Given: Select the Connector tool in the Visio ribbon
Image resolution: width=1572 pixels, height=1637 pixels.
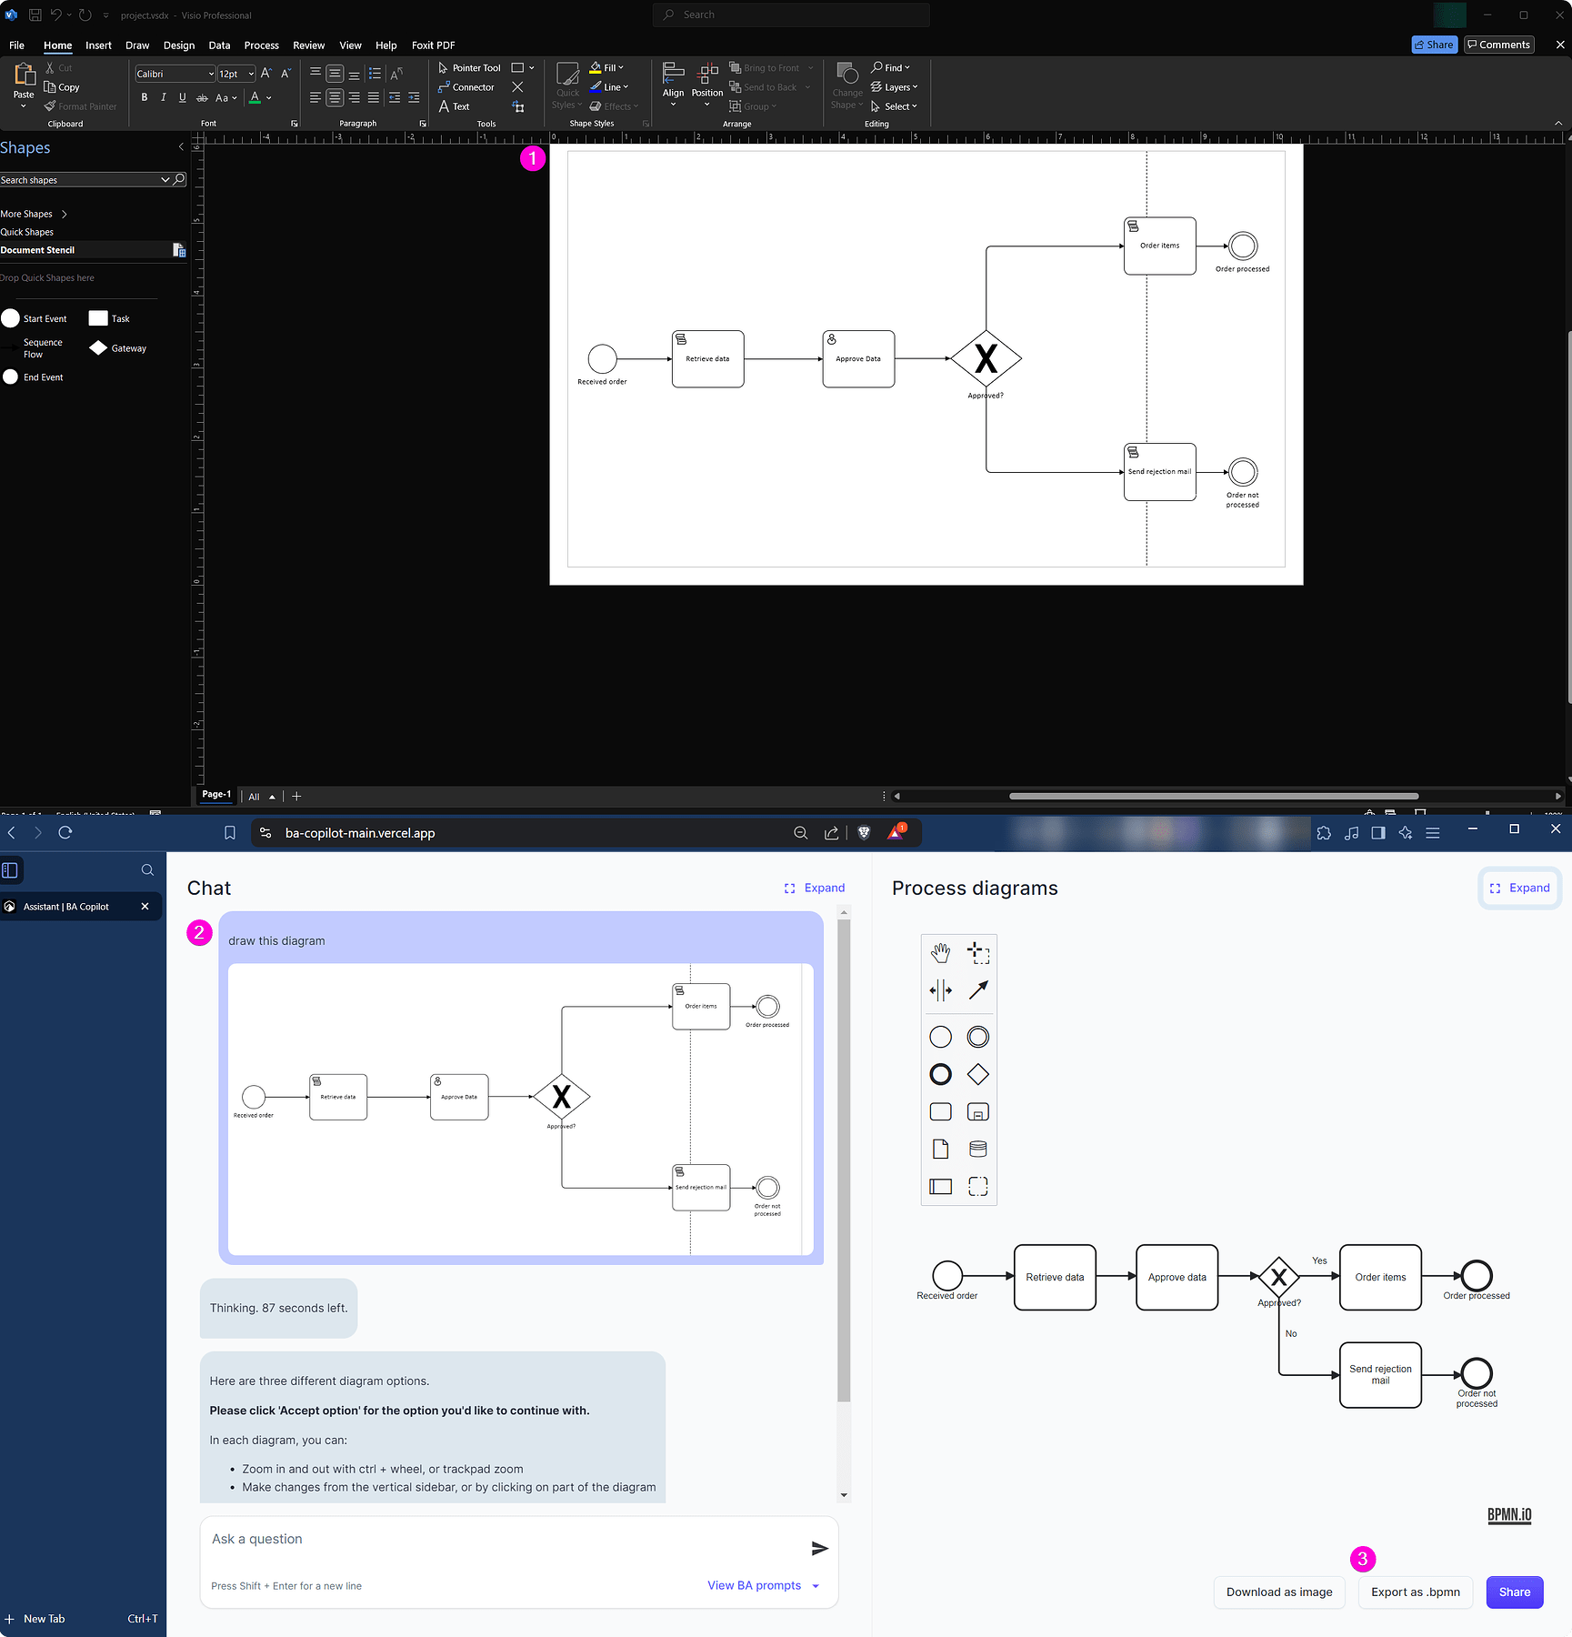Looking at the screenshot, I should pyautogui.click(x=466, y=86).
